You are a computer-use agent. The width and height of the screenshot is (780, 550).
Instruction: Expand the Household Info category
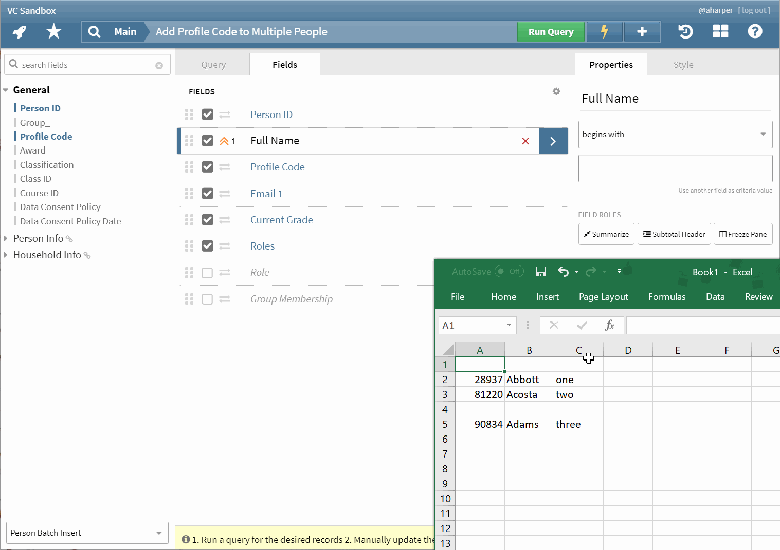pyautogui.click(x=6, y=255)
